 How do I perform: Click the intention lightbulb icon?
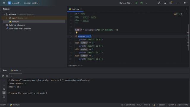click(x=77, y=33)
